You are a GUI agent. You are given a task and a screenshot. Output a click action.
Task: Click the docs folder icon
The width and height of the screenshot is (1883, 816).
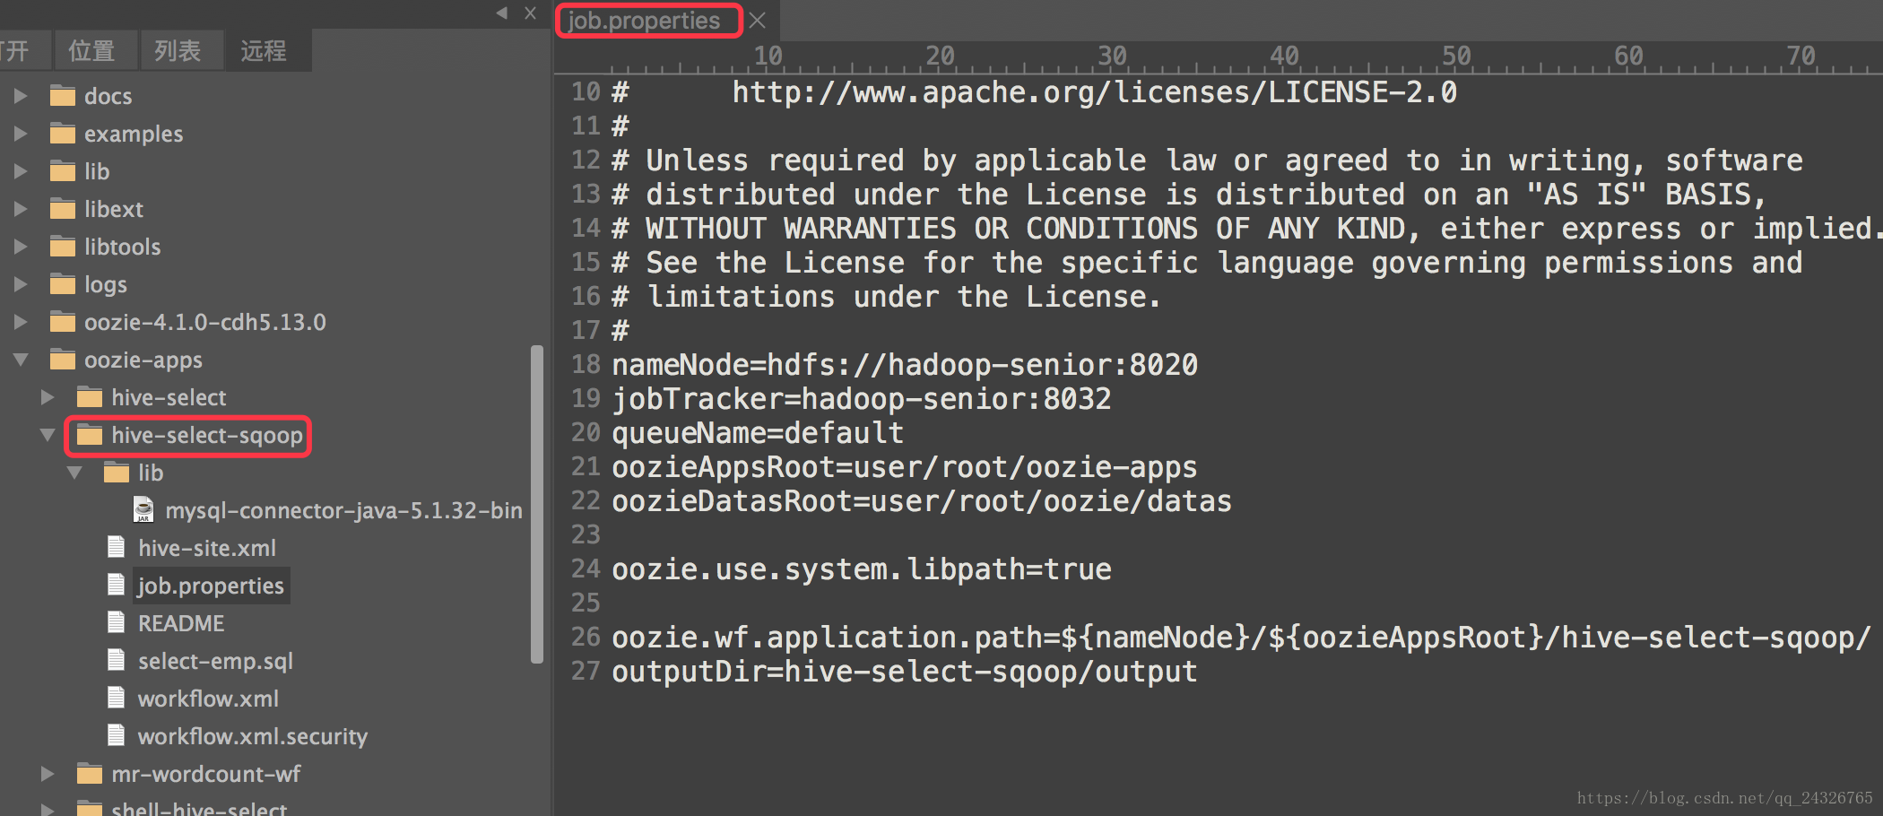click(x=63, y=95)
